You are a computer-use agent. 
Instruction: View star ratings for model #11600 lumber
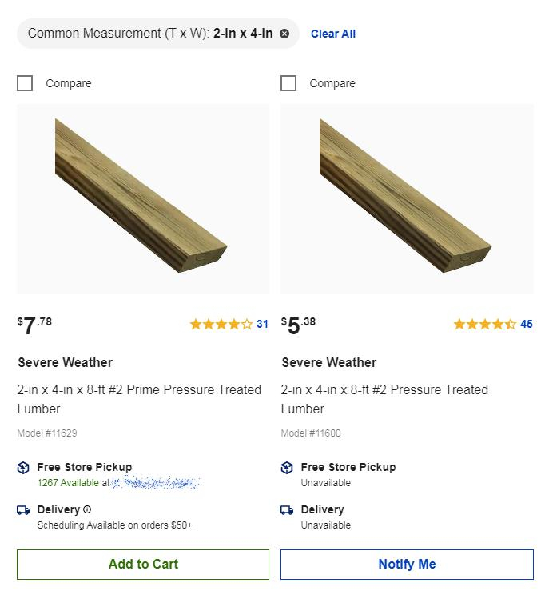pos(484,324)
